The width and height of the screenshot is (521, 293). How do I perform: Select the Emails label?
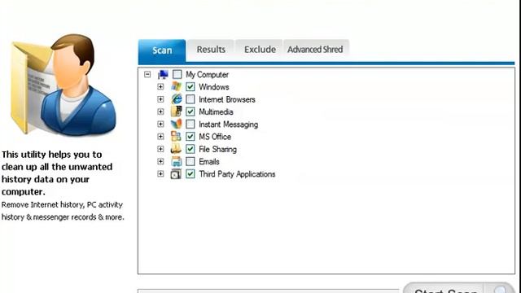(209, 161)
